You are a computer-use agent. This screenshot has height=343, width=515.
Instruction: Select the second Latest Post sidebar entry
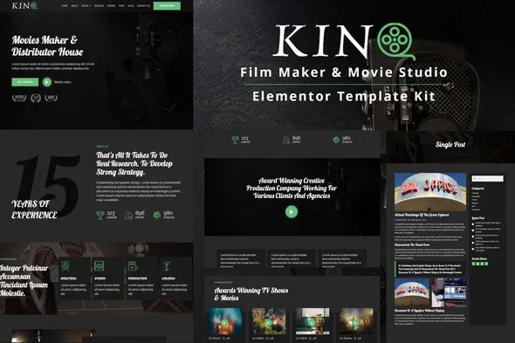(486, 230)
